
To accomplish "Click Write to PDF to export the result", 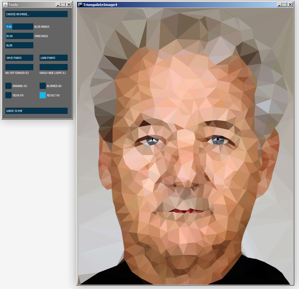I will 36,111.
